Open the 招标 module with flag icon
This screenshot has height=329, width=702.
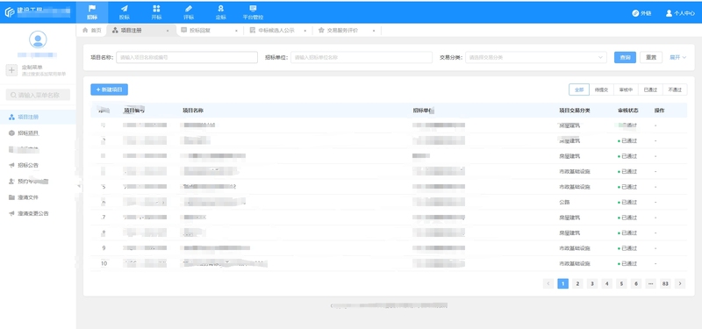92,12
